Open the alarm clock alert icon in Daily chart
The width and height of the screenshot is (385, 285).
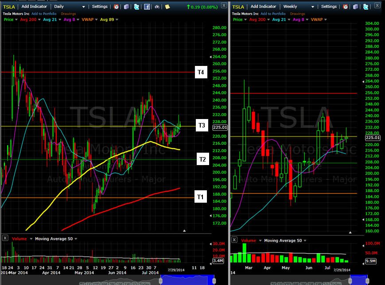(116, 7)
